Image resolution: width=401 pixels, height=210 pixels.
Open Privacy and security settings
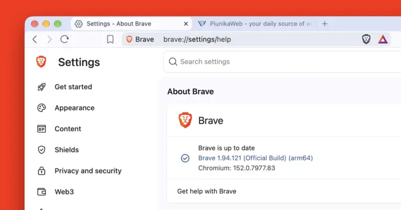[x=88, y=171]
